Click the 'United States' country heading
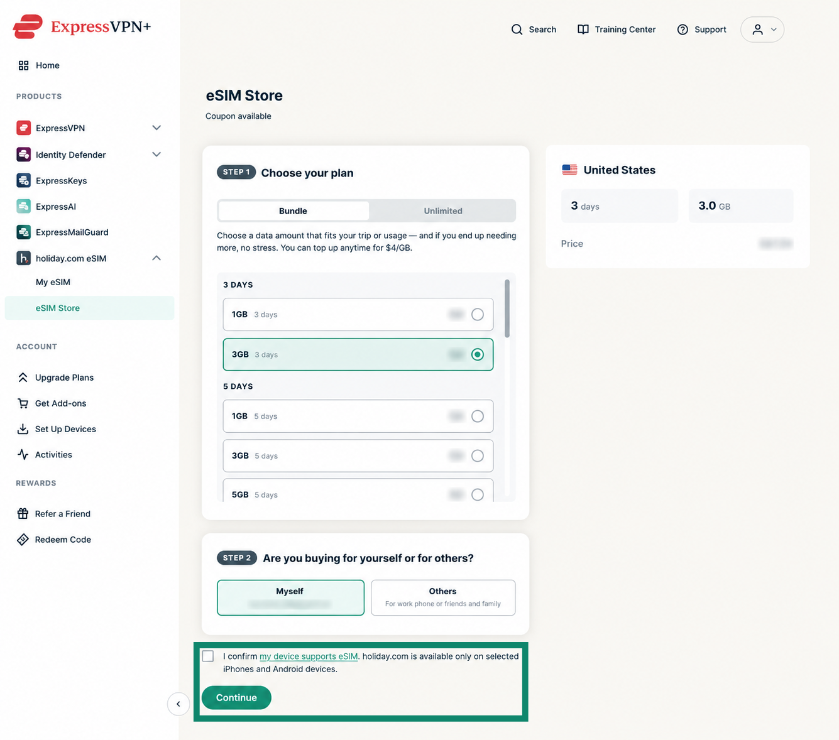The width and height of the screenshot is (839, 740). point(619,170)
